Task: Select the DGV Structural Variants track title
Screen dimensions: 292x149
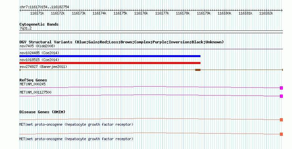Action: tap(122, 42)
